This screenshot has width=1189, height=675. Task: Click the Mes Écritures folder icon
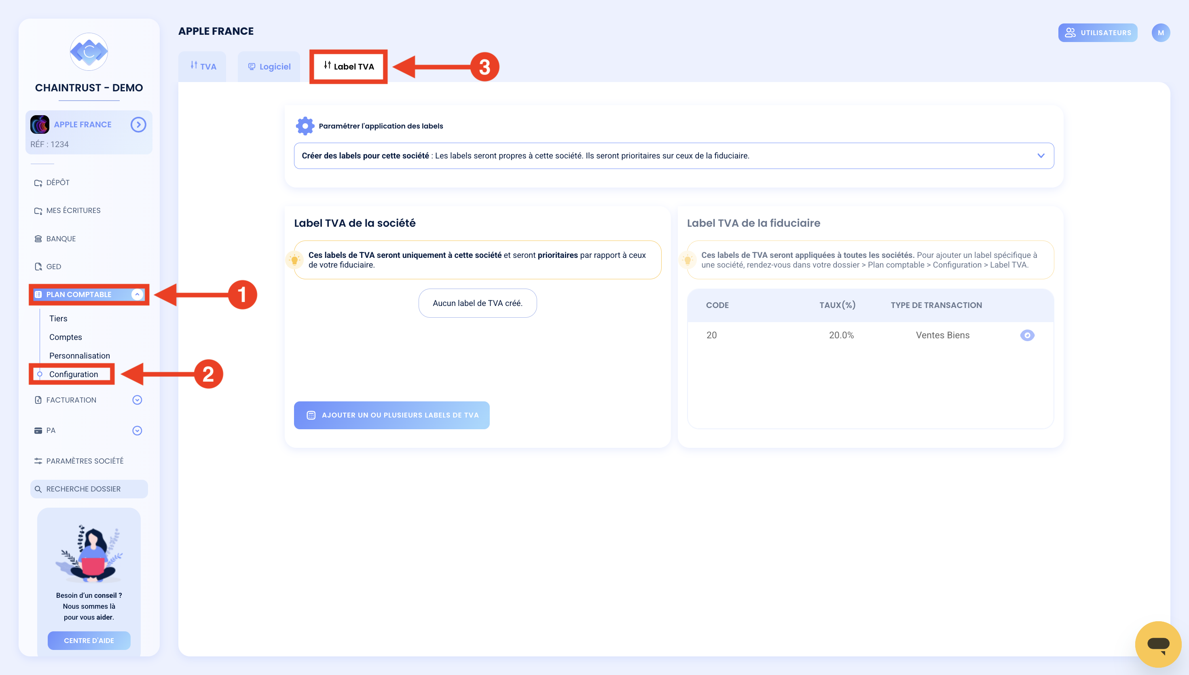click(38, 211)
